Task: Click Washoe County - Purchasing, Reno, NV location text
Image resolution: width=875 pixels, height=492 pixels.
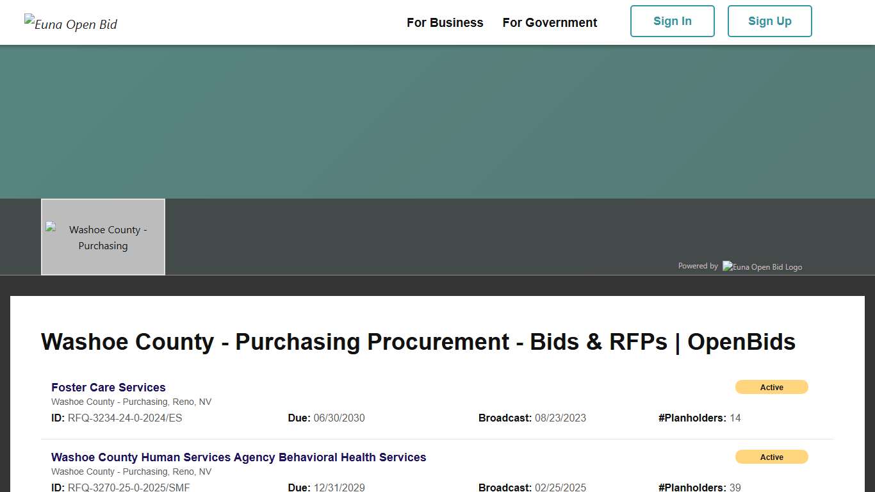Action: pyautogui.click(x=131, y=402)
